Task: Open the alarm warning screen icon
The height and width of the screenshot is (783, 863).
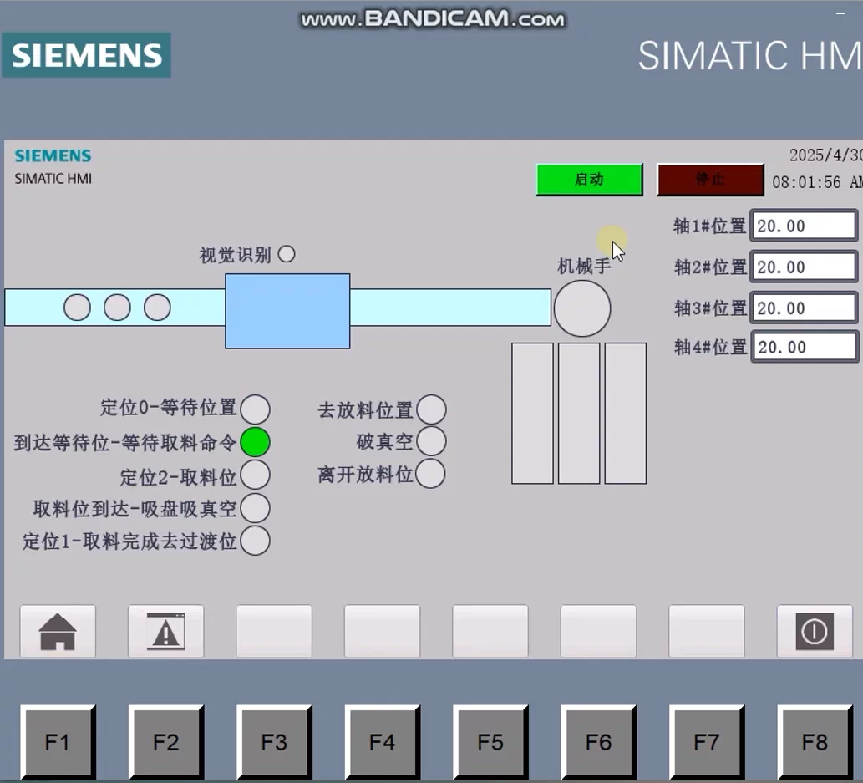Action: pos(165,631)
